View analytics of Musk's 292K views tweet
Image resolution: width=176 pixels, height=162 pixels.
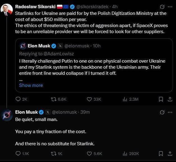click(125, 153)
